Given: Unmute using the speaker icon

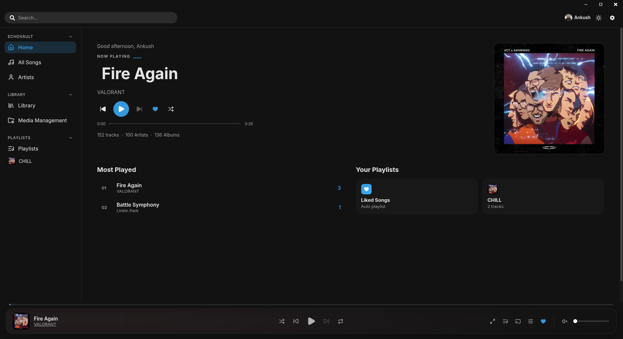Looking at the screenshot, I should pyautogui.click(x=565, y=321).
